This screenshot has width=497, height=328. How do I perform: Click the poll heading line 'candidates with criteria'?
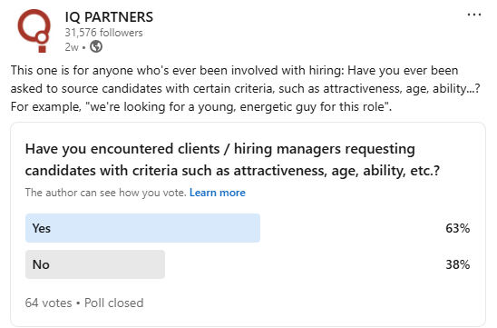click(x=232, y=171)
